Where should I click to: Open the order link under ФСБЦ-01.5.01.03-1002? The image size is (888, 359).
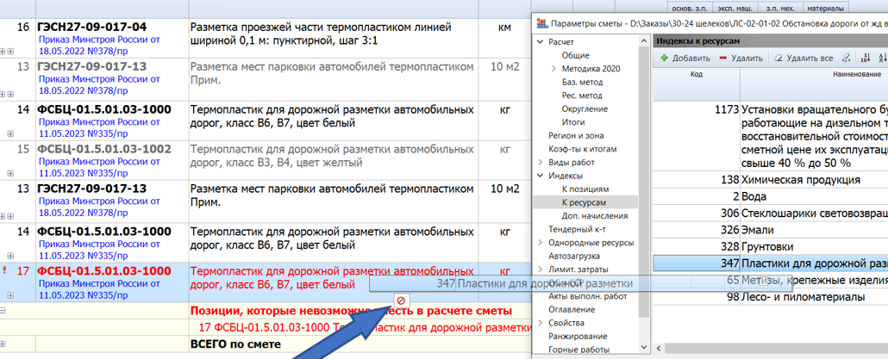pos(100,167)
